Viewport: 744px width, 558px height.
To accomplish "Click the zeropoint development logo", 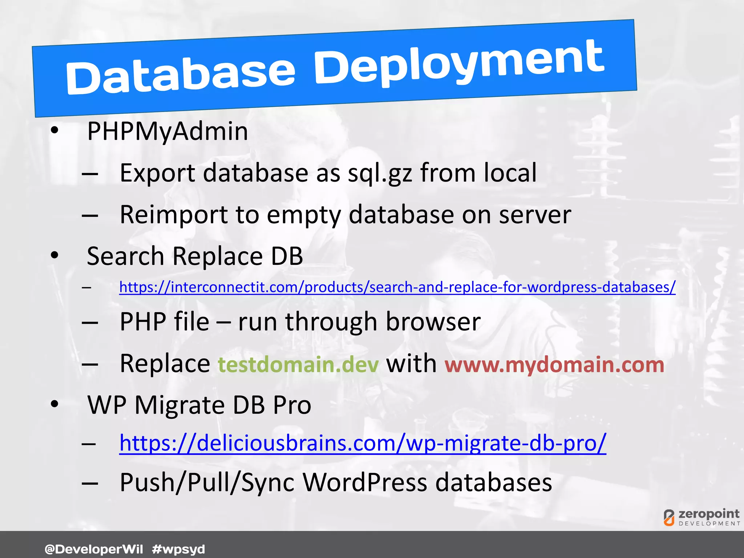I will (701, 517).
